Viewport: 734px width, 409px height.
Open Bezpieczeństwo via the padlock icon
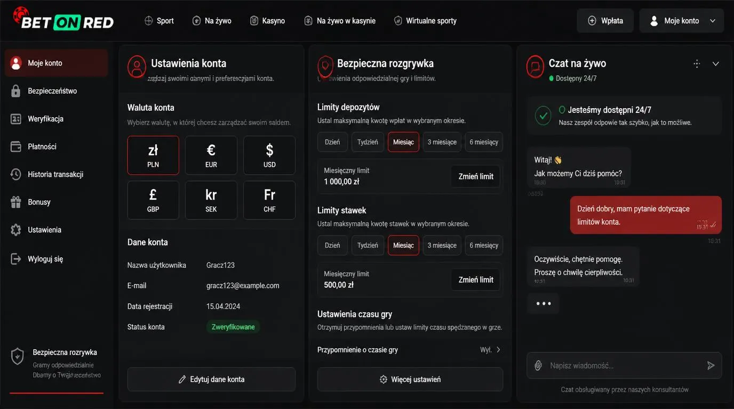pos(16,91)
